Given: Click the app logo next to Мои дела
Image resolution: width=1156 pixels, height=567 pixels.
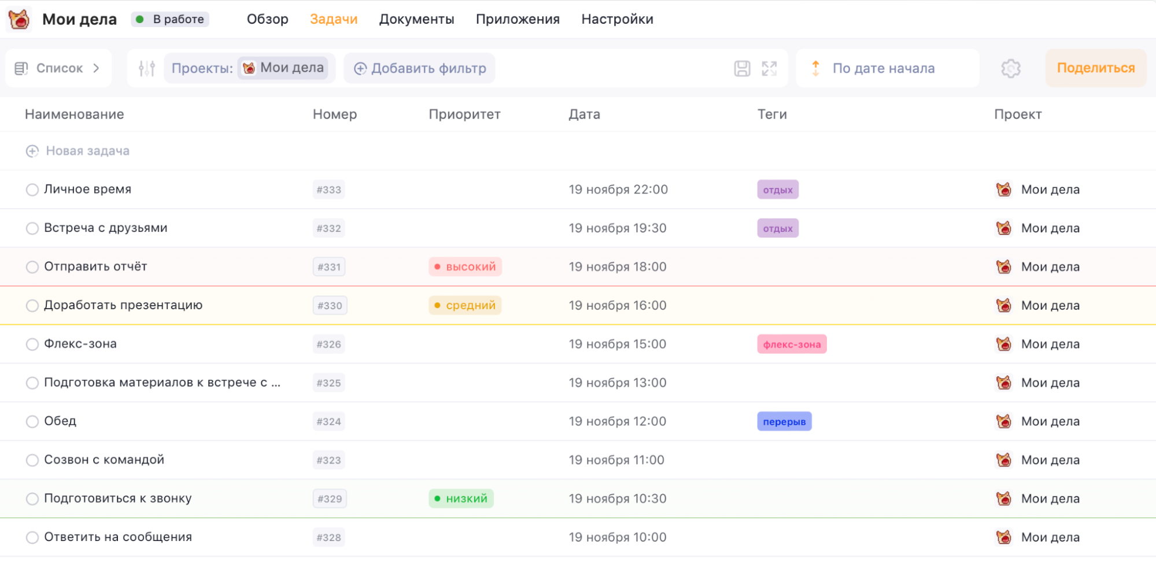Looking at the screenshot, I should pyautogui.click(x=20, y=19).
